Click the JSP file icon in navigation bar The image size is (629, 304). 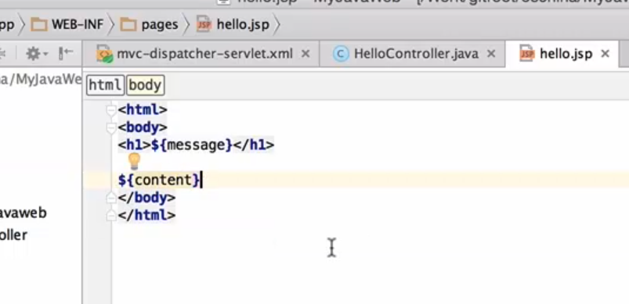pos(204,25)
